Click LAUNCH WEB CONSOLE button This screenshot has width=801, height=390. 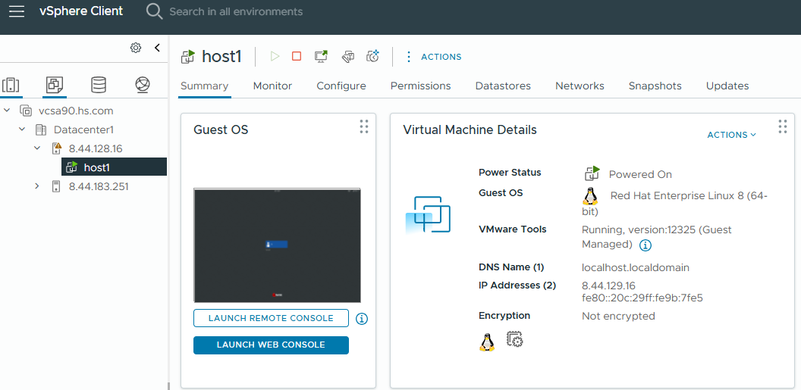click(271, 345)
